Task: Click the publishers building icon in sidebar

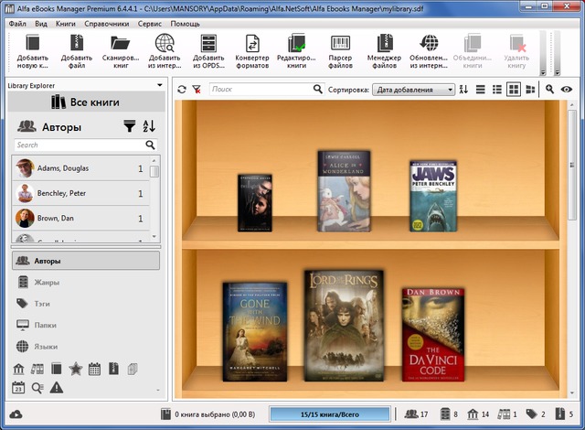Action: click(18, 369)
